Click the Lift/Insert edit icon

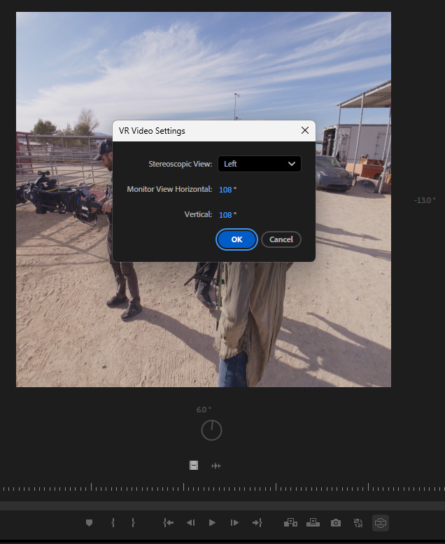point(290,522)
